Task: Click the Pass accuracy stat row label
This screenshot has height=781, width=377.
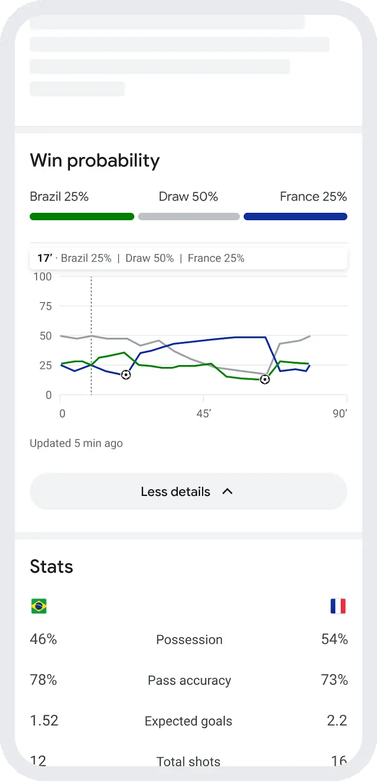Action: click(x=189, y=680)
